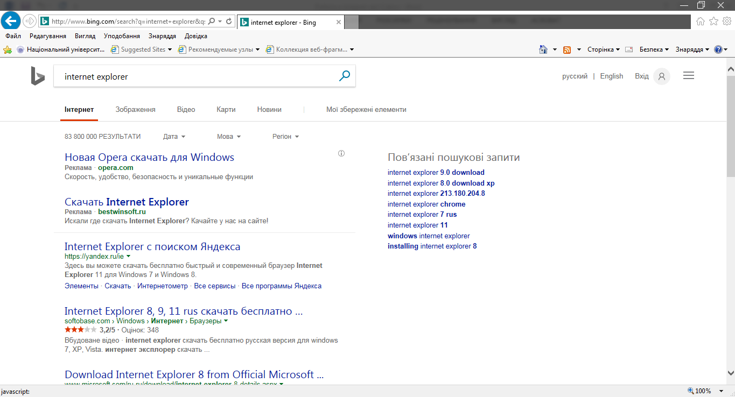Switch to the Зображення tab
Viewport: 735px width, 397px height.
[135, 109]
